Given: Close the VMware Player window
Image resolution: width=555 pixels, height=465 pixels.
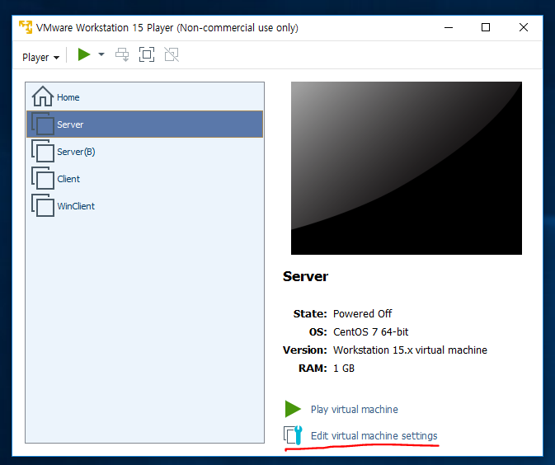Looking at the screenshot, I should click(x=524, y=27).
